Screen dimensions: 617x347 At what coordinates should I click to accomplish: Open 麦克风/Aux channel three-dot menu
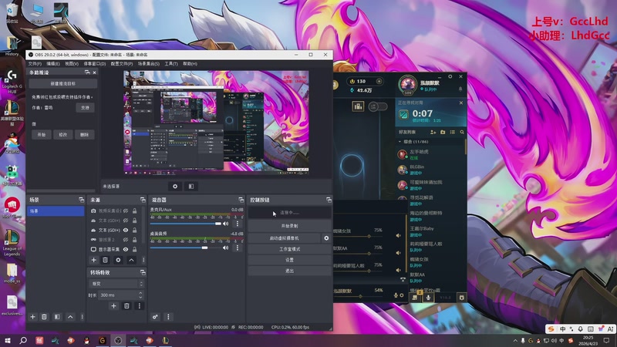[x=238, y=224]
